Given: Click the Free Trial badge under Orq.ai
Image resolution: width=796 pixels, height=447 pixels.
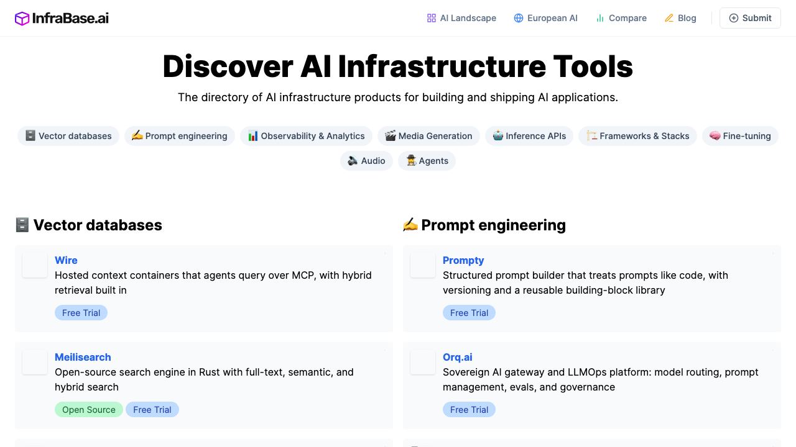Looking at the screenshot, I should click(469, 410).
